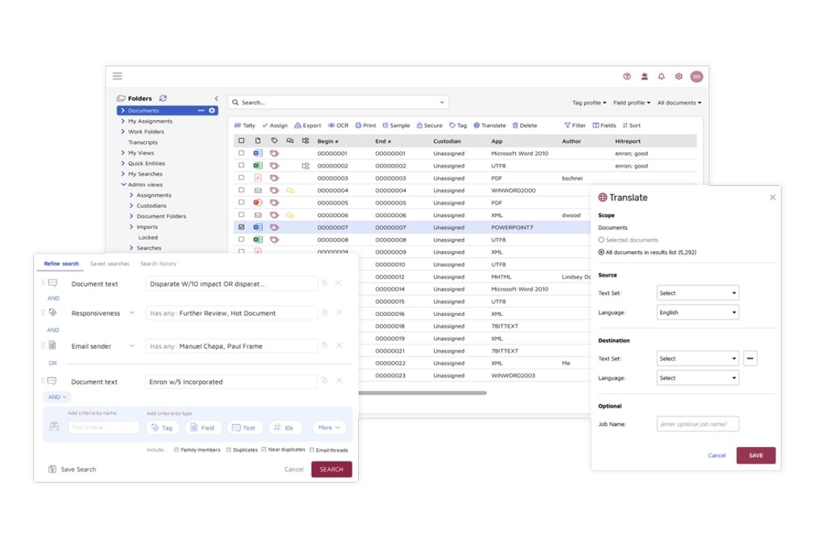Viewport: 819px width, 546px height.
Task: Toggle the Duplicates checkbox
Action: pyautogui.click(x=229, y=450)
